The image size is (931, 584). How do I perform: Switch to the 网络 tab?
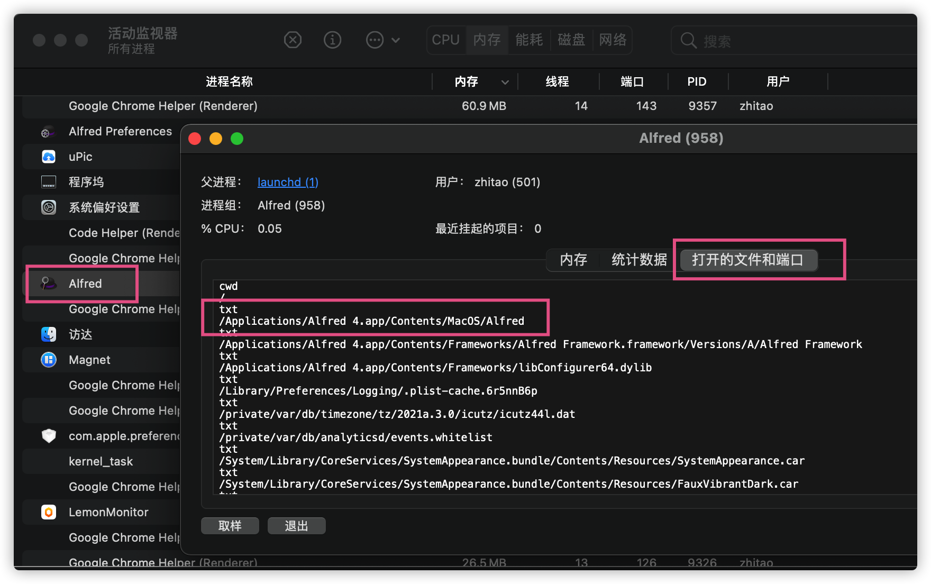pos(613,40)
